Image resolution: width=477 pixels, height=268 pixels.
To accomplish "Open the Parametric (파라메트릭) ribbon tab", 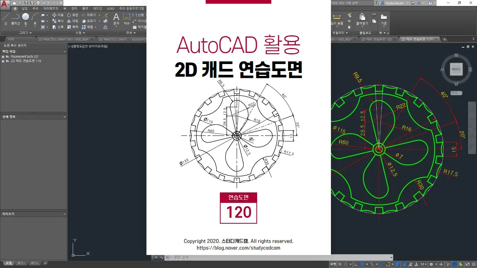I will pyautogui.click(x=51, y=8).
